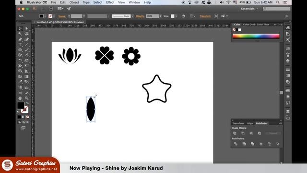Click the Intersect shape mode icon

click(251, 133)
